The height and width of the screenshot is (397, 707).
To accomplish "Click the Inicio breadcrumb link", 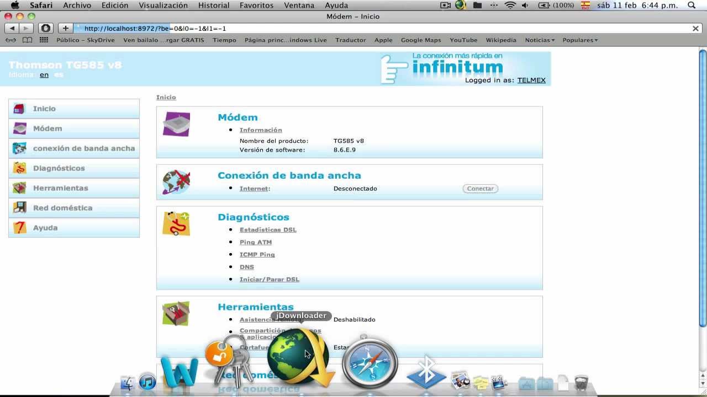I will point(166,97).
